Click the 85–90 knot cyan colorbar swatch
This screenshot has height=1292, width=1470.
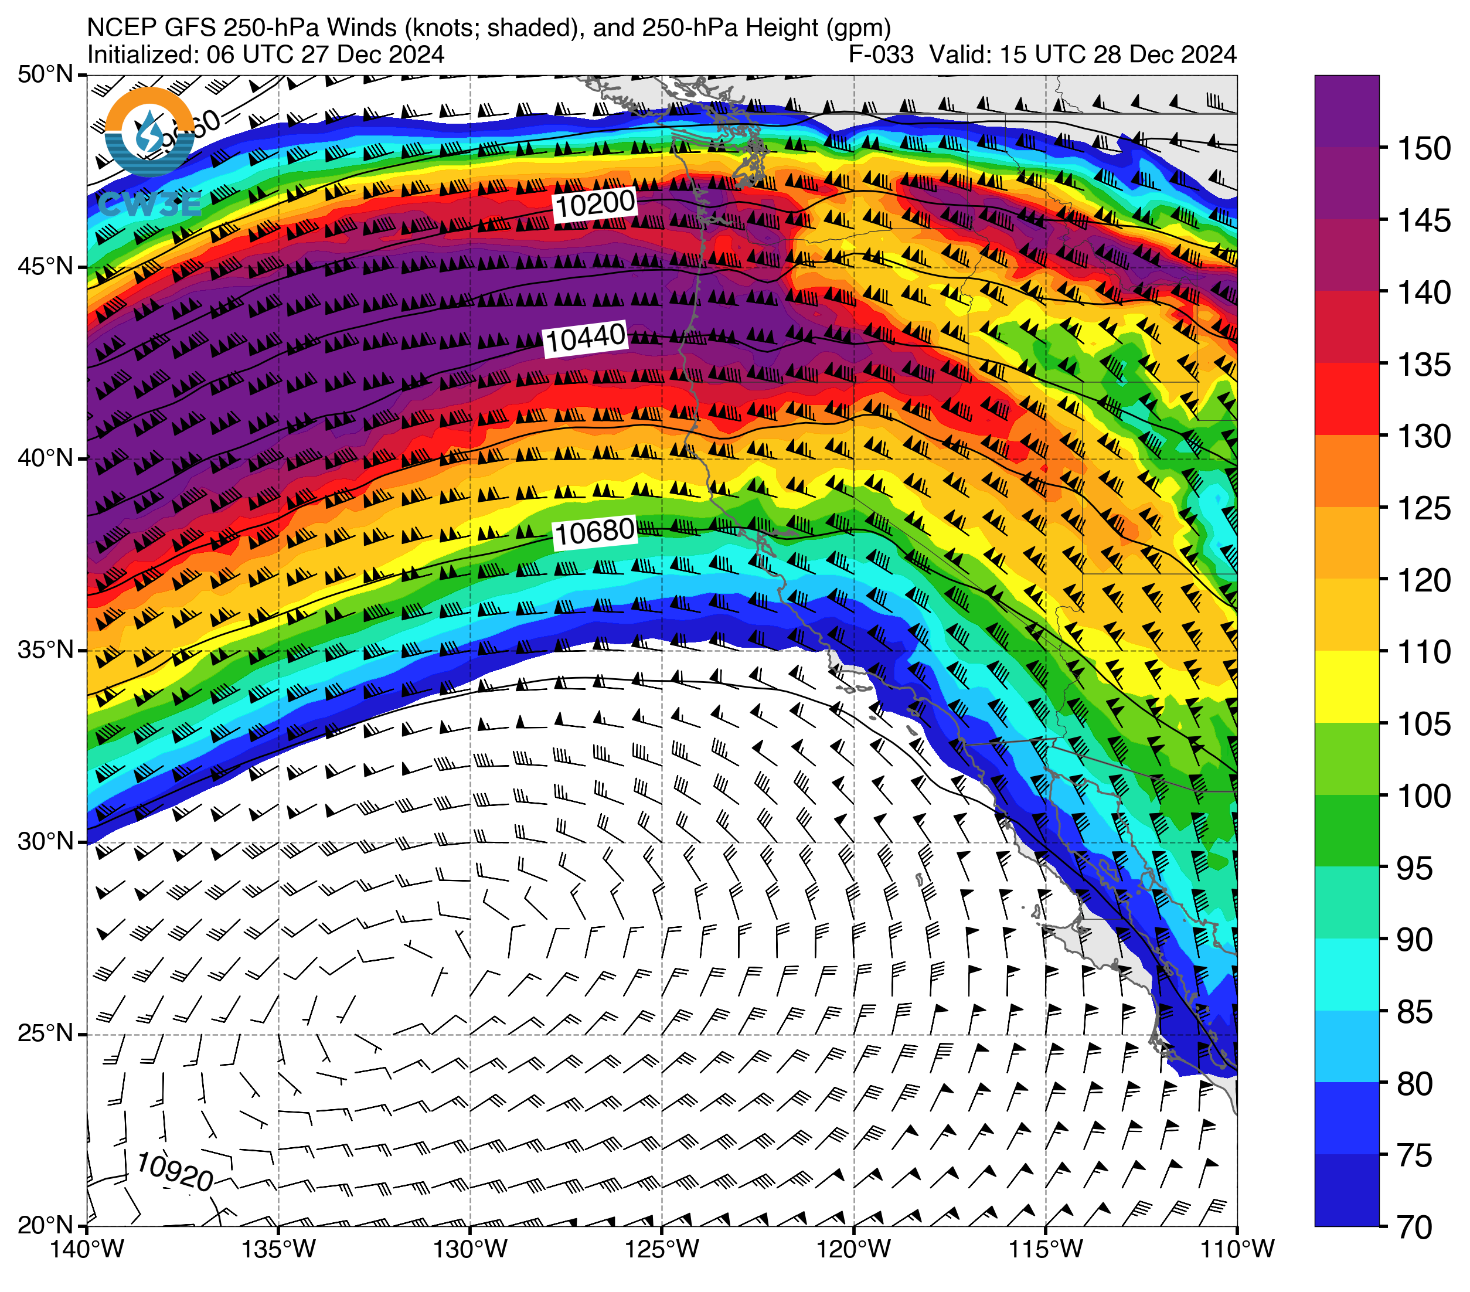pyautogui.click(x=1347, y=975)
